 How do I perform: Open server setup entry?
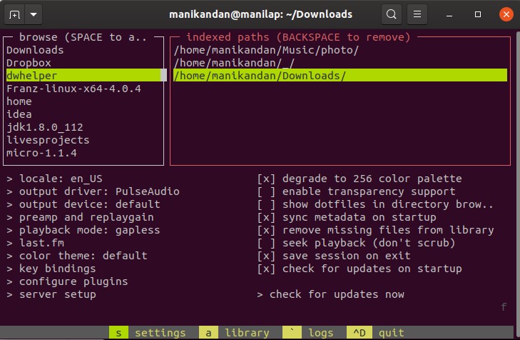tap(51, 294)
